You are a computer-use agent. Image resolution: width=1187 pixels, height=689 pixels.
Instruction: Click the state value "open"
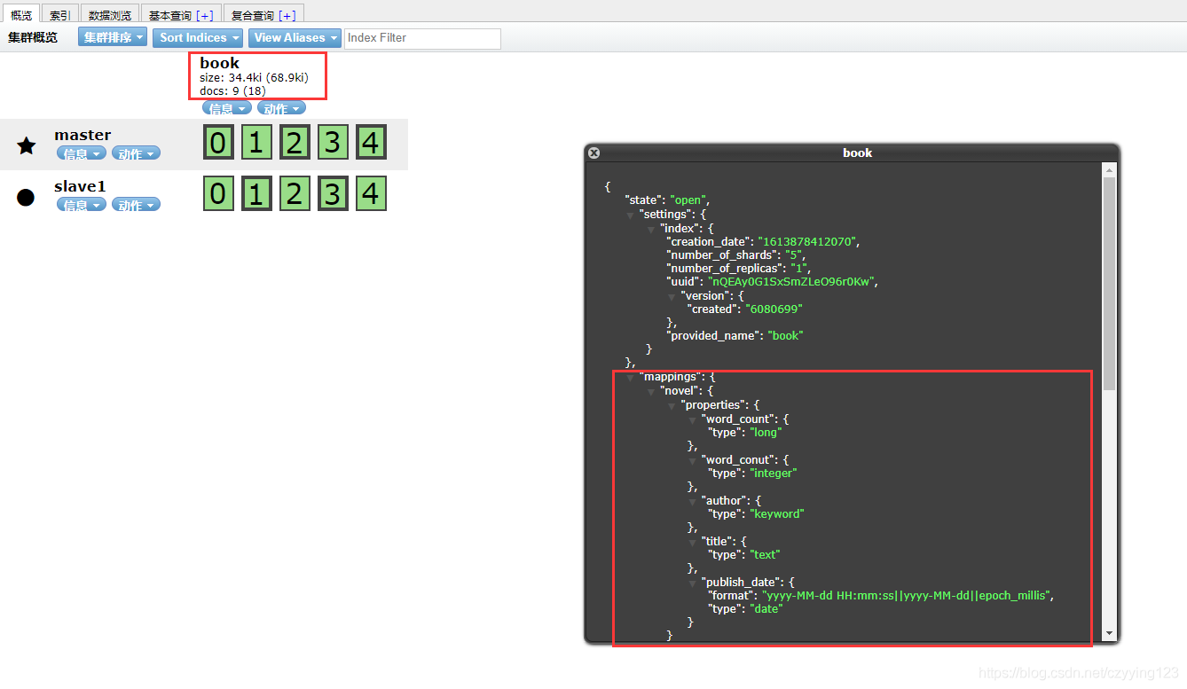coord(689,200)
